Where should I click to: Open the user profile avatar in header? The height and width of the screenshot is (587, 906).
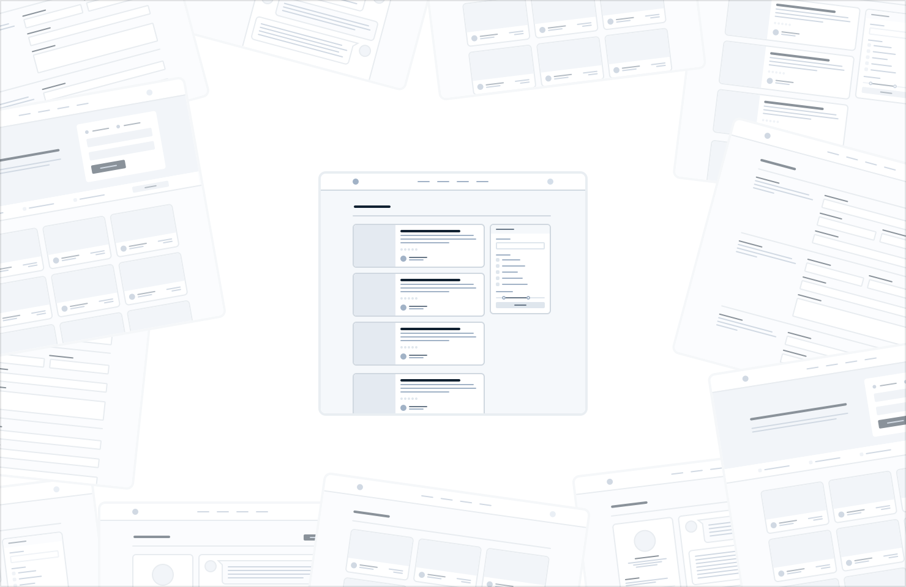550,182
